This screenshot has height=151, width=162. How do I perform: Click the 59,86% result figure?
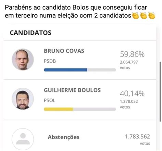(132, 54)
